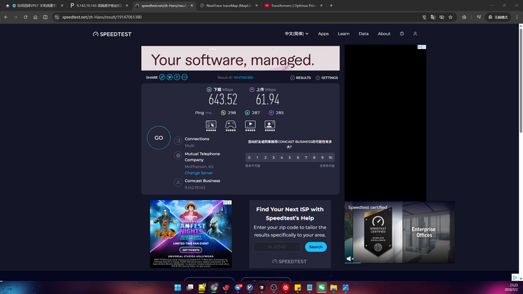Click the video conferencing rating icon
Image resolution: width=523 pixels, height=294 pixels.
click(x=270, y=125)
